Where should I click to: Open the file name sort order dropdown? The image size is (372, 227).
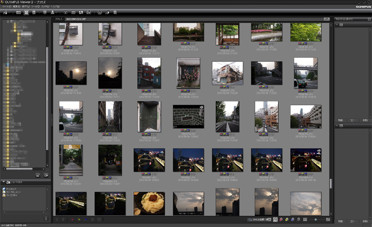coord(260,220)
